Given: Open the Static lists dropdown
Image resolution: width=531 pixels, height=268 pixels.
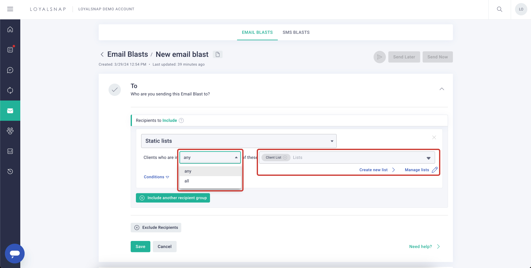Looking at the screenshot, I should 239,141.
